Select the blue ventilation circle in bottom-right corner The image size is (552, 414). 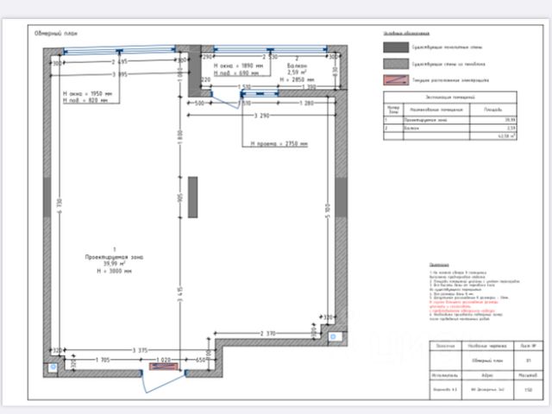point(333,337)
